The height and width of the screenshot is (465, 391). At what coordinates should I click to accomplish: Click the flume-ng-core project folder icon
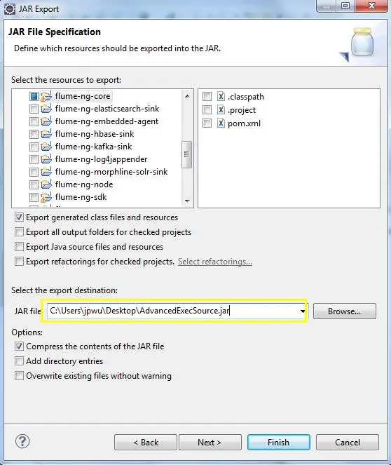46,96
